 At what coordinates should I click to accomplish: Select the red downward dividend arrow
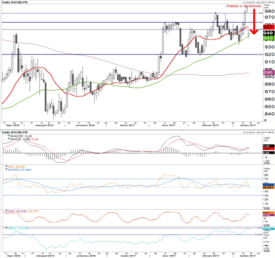coord(254,21)
